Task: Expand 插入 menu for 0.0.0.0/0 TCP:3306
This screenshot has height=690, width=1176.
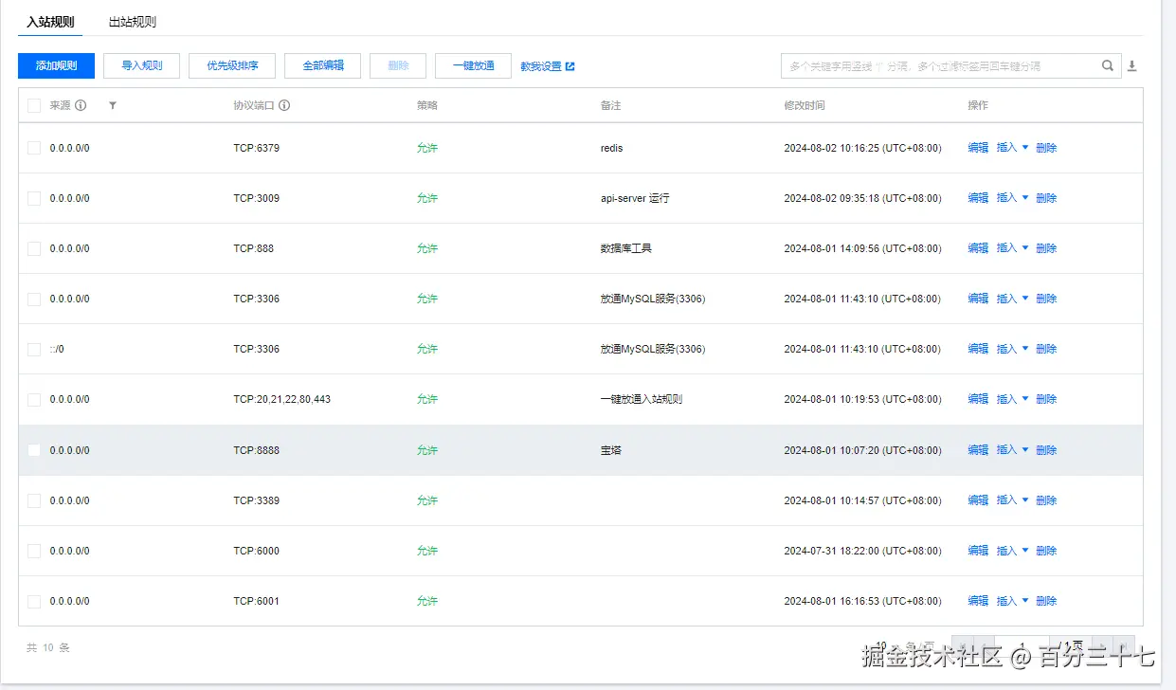Action: (x=1012, y=299)
